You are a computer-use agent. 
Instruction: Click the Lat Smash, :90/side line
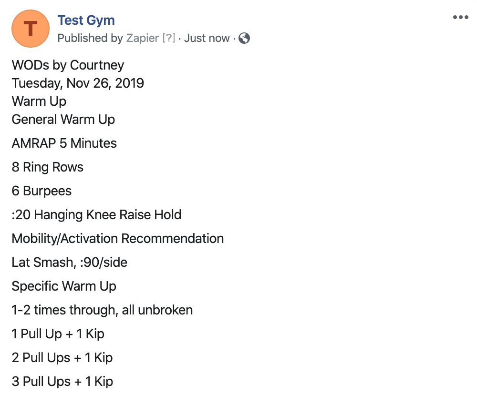pos(69,262)
